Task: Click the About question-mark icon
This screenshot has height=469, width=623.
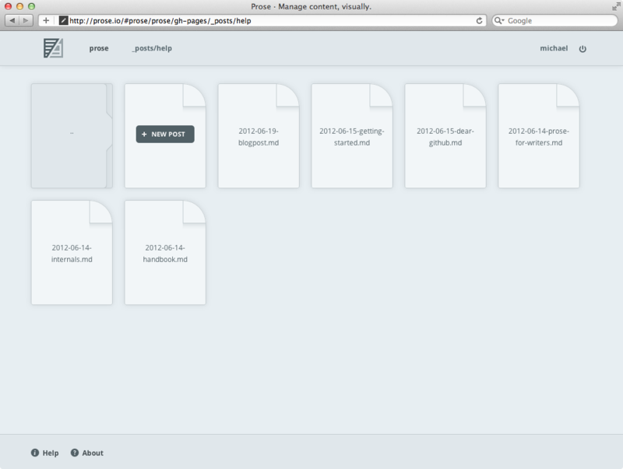Action: click(75, 453)
